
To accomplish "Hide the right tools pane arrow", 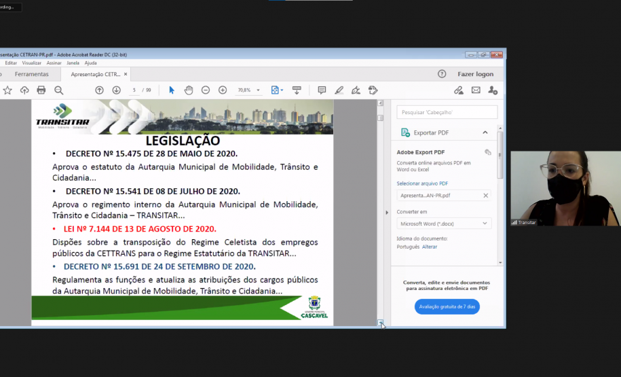I will point(388,213).
